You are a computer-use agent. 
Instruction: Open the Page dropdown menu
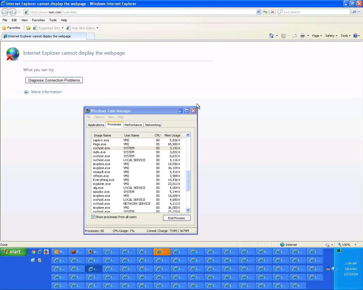click(317, 36)
